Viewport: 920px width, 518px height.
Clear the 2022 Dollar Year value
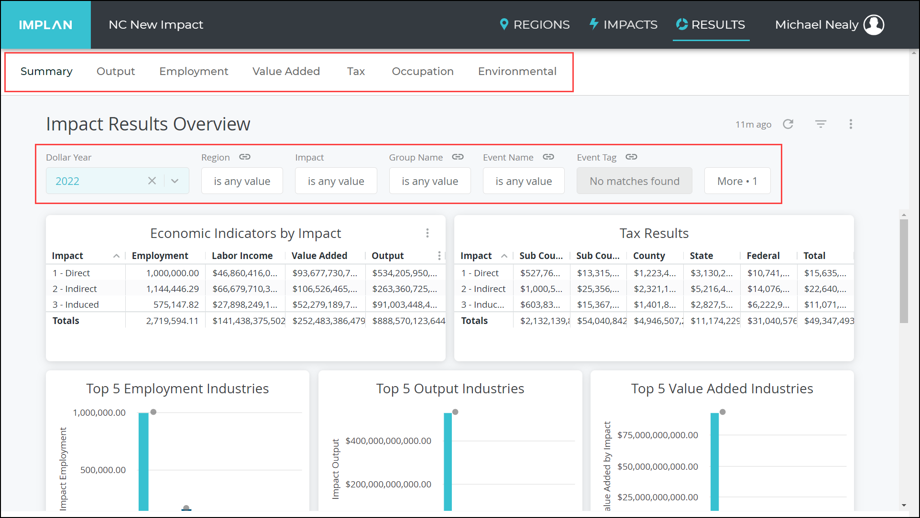tap(152, 181)
